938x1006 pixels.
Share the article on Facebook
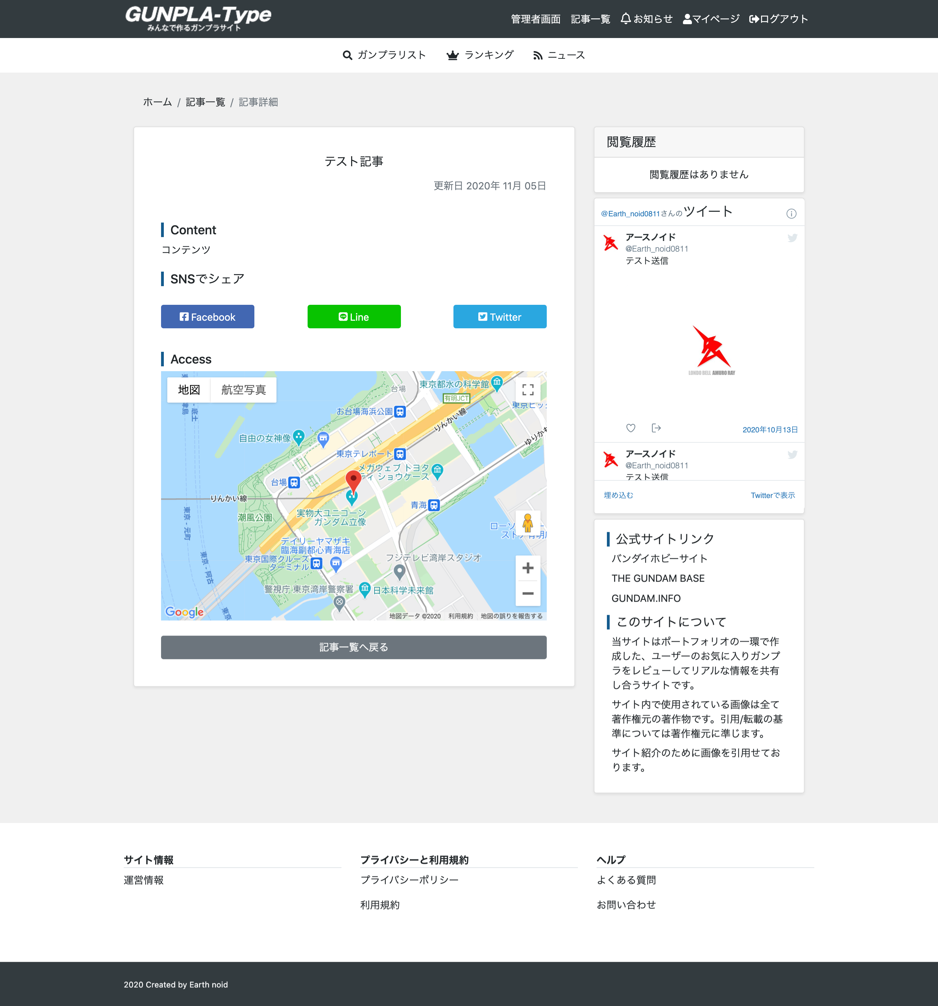click(x=207, y=317)
